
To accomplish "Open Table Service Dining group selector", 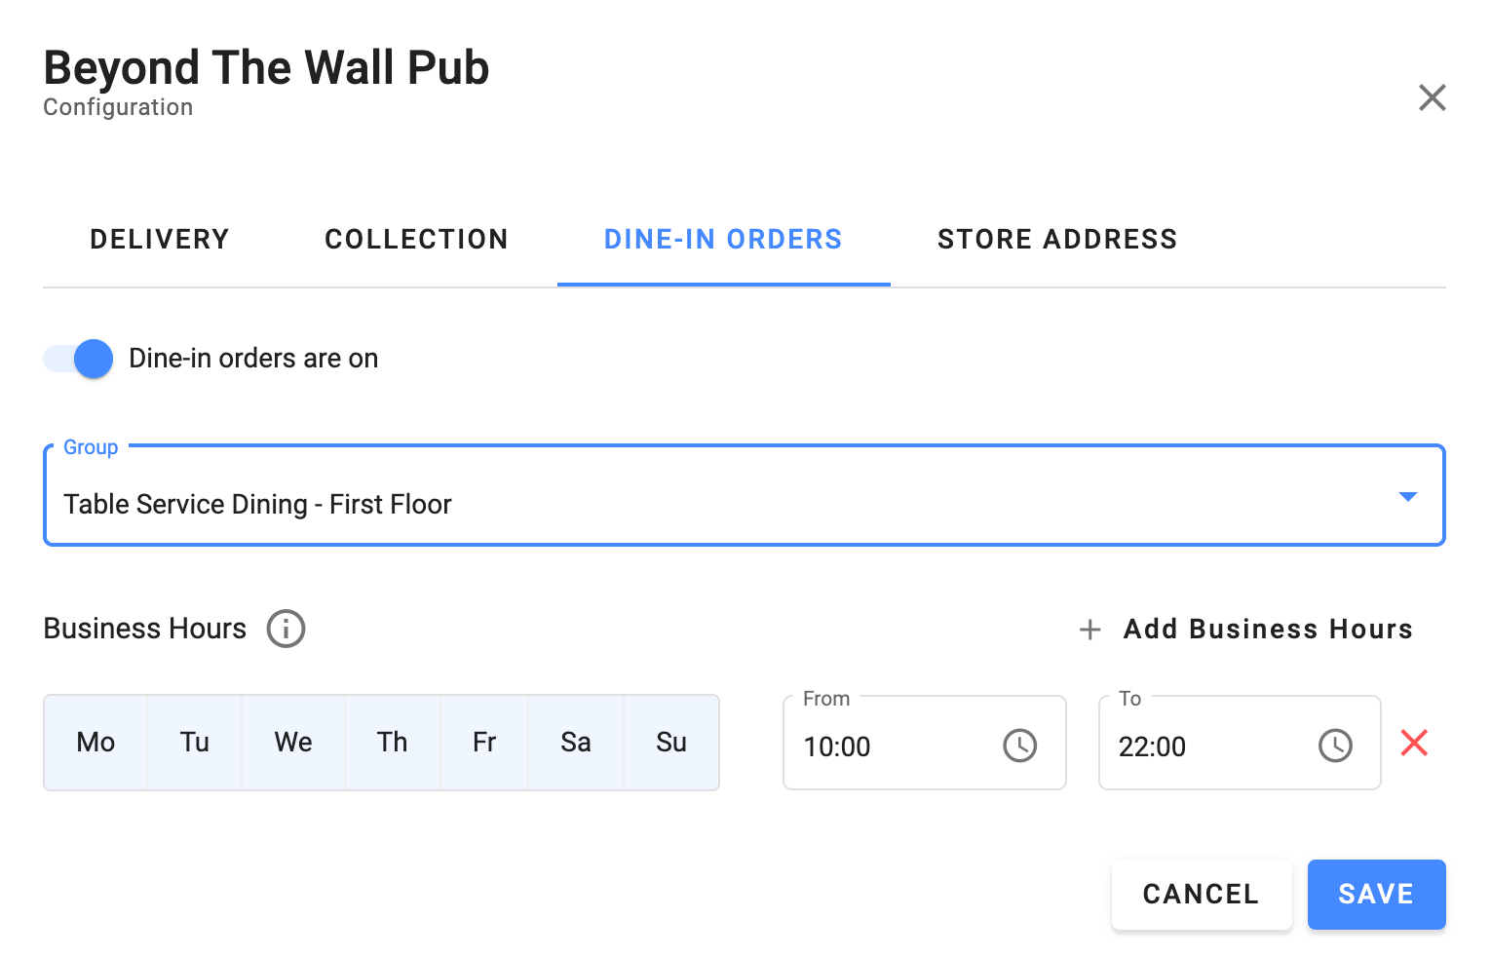I will tap(682, 503).
